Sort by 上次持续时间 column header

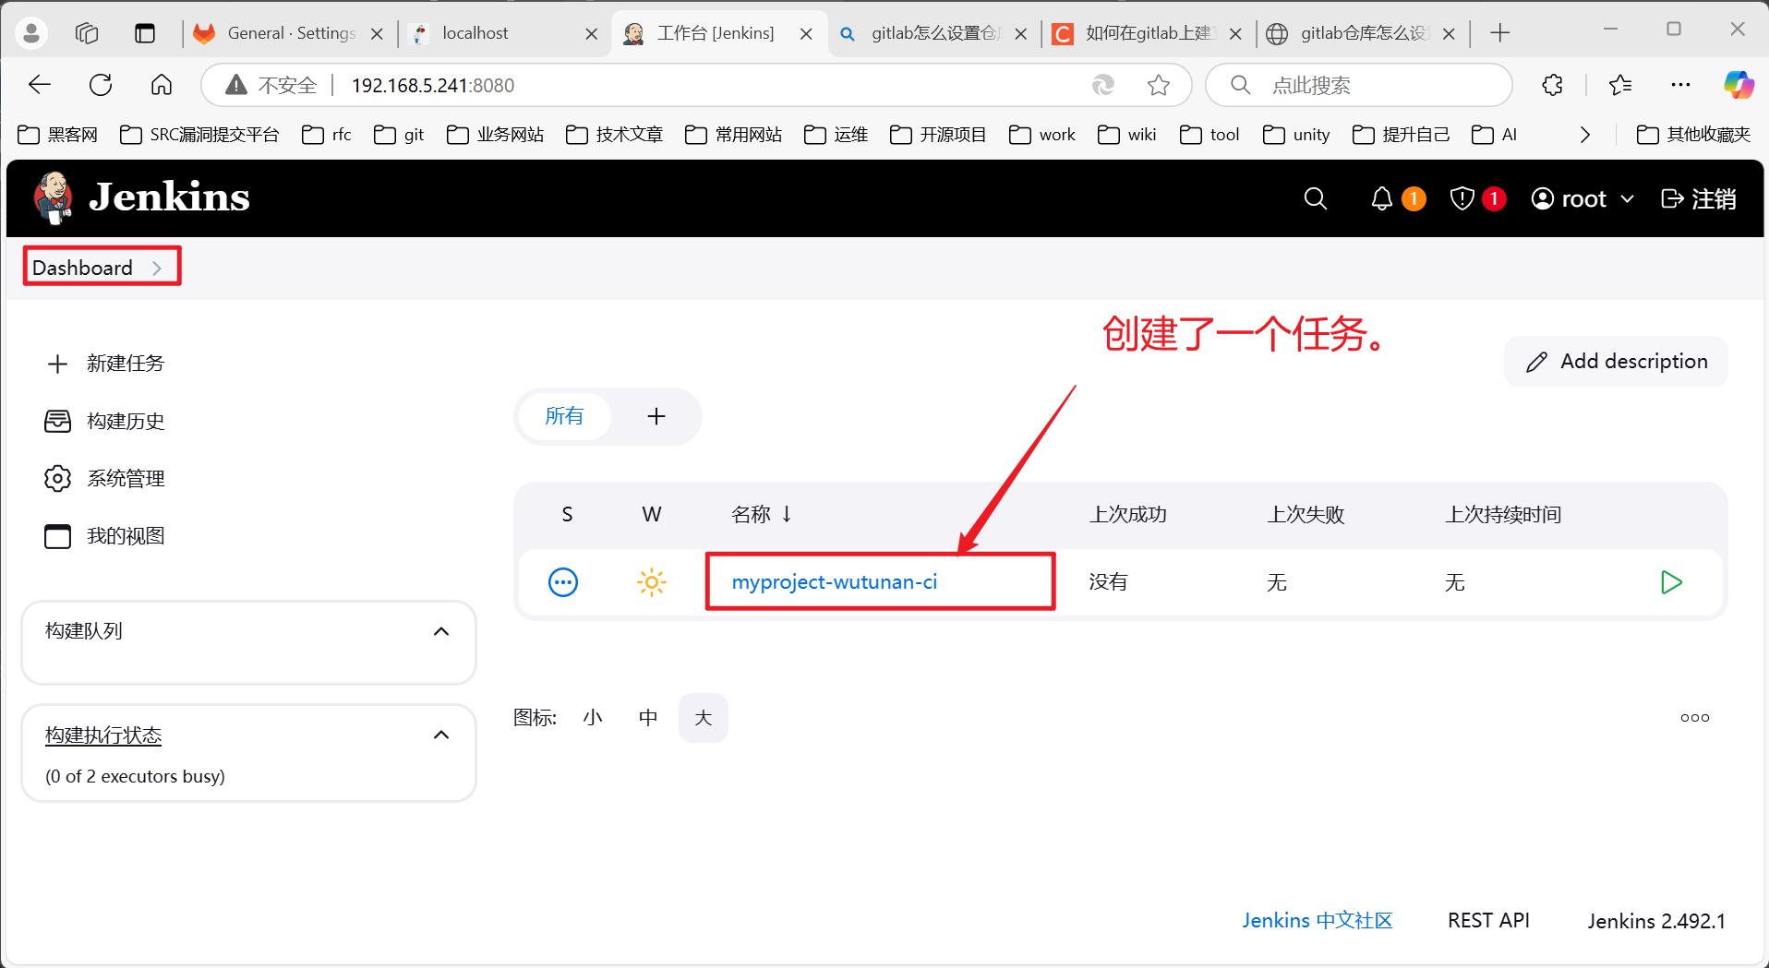(1503, 515)
